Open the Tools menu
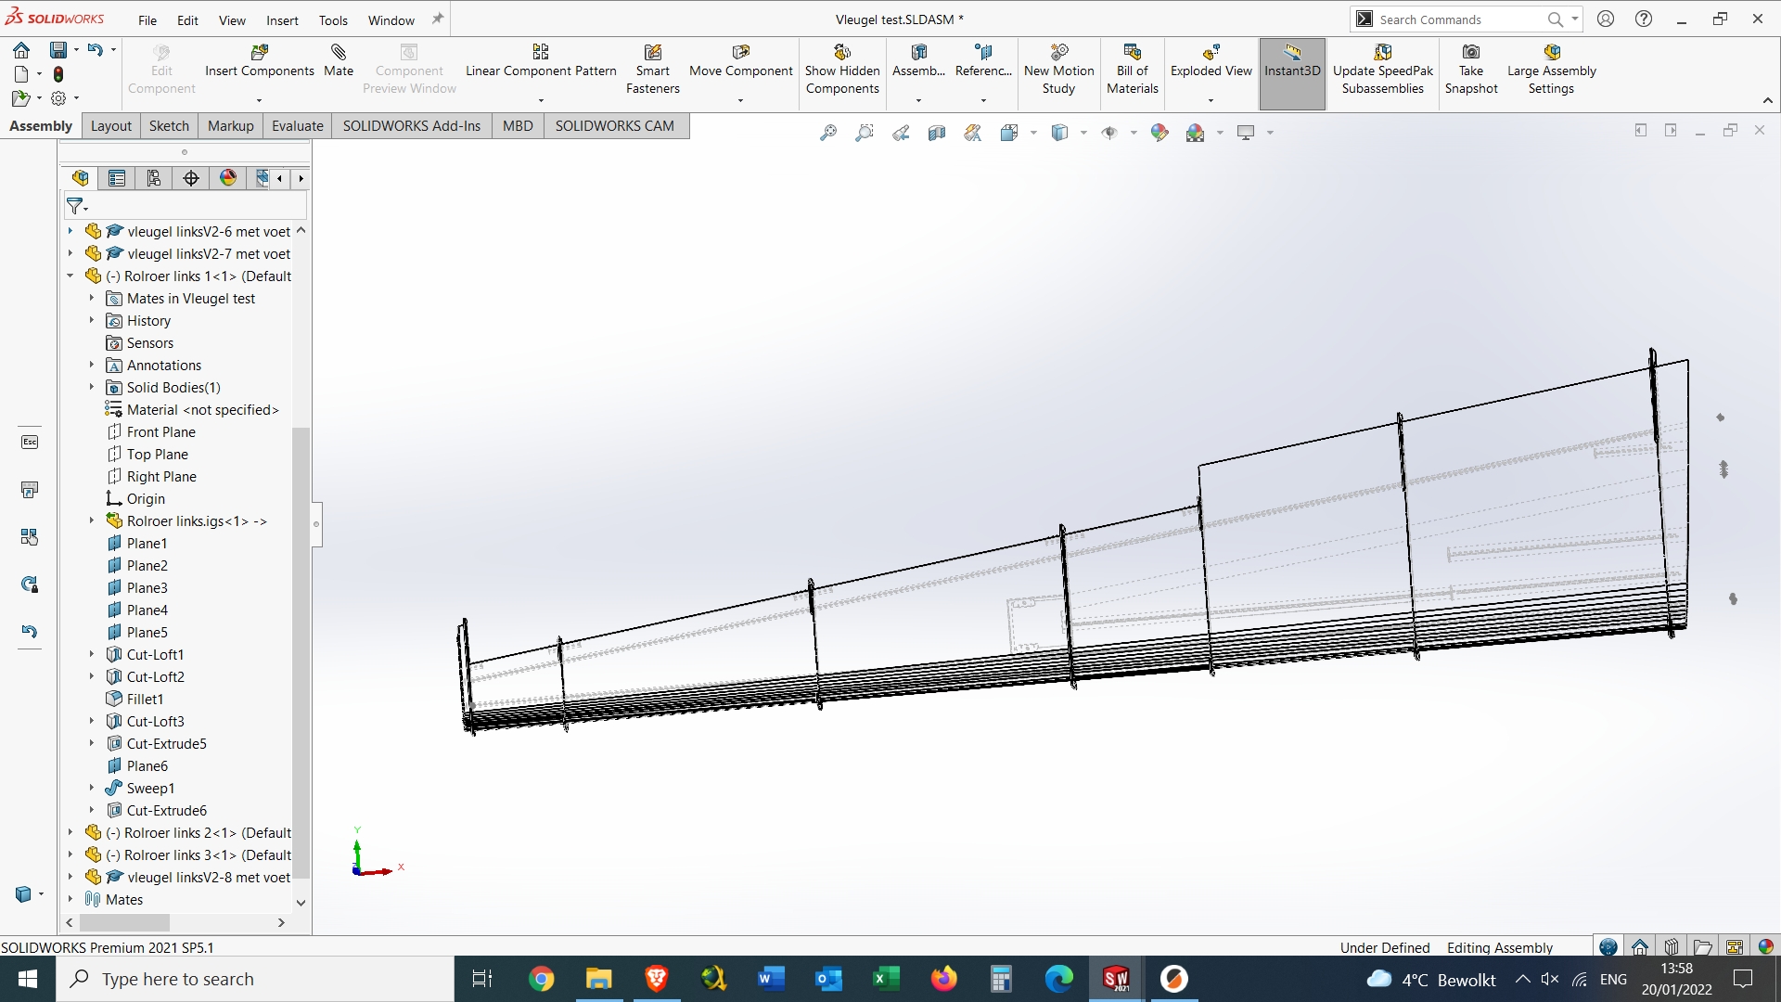Screen dimensions: 1781x1002 pos(333,20)
